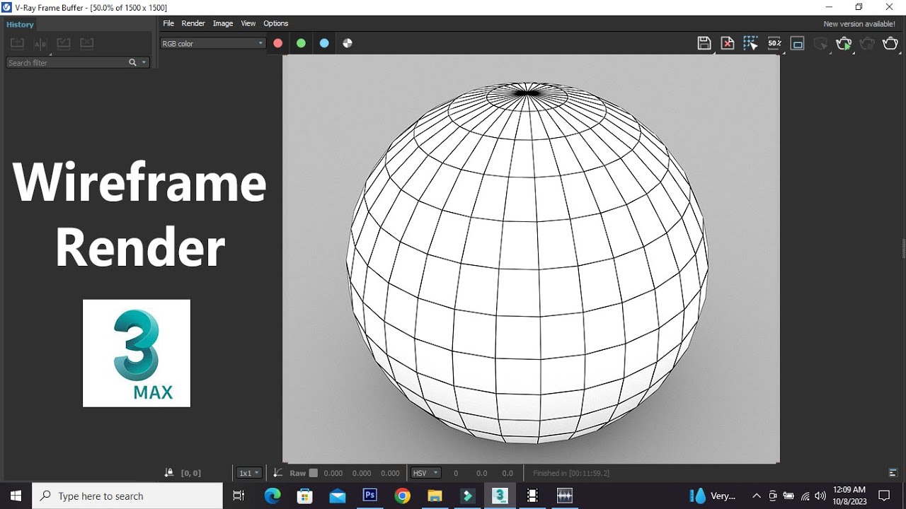Click the Raw color swatch

tap(314, 473)
